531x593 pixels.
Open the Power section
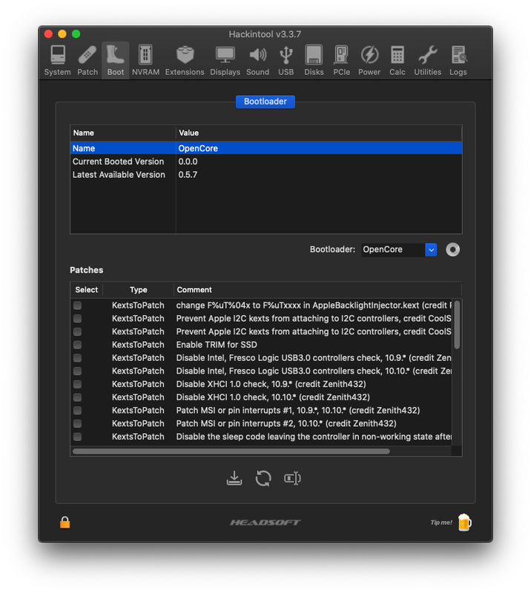click(x=369, y=61)
